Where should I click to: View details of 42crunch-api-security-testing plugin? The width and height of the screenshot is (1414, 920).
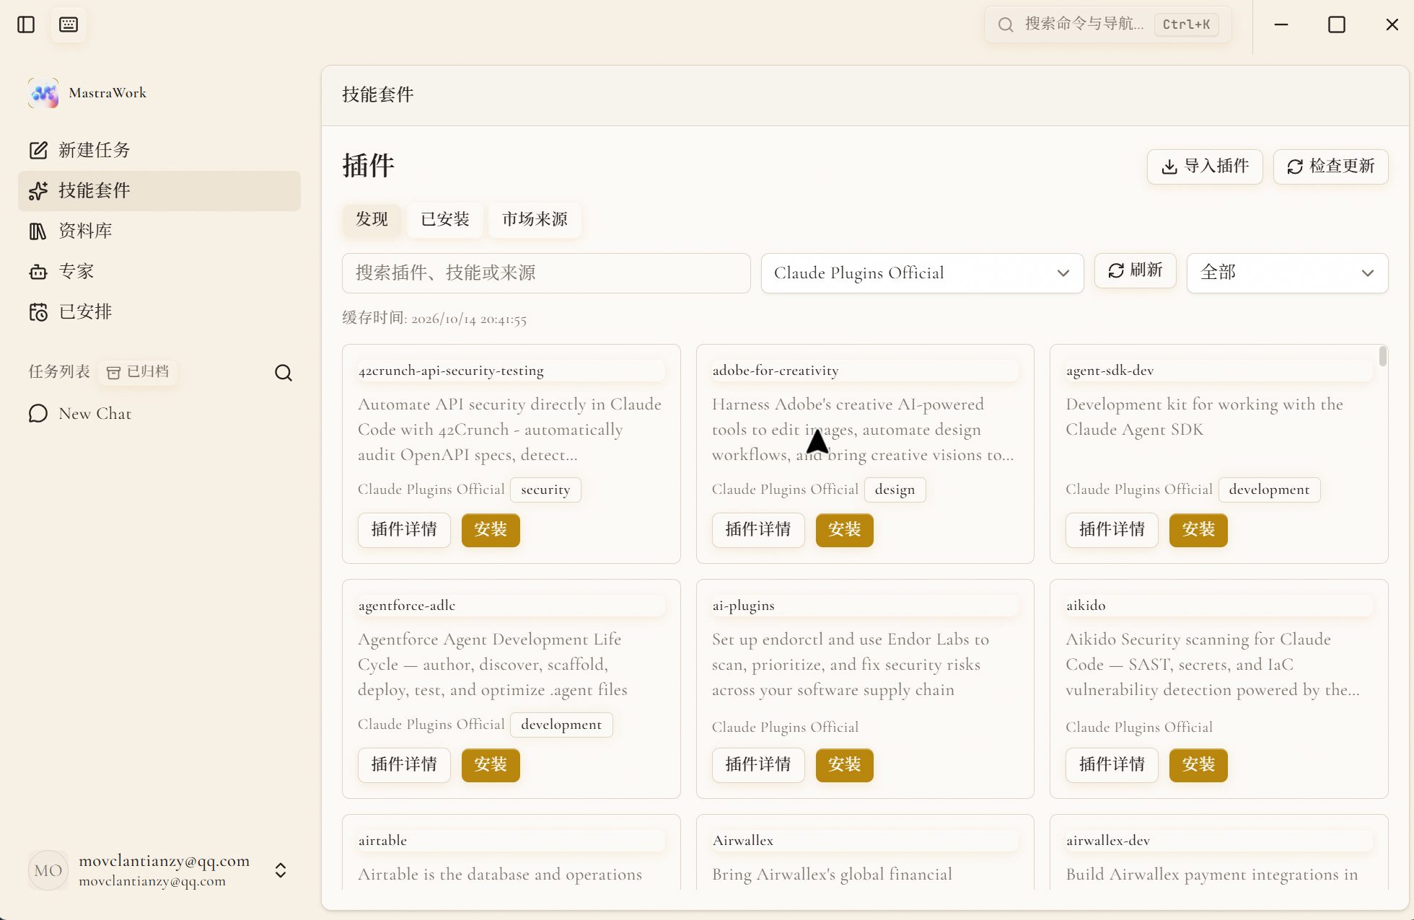(404, 530)
